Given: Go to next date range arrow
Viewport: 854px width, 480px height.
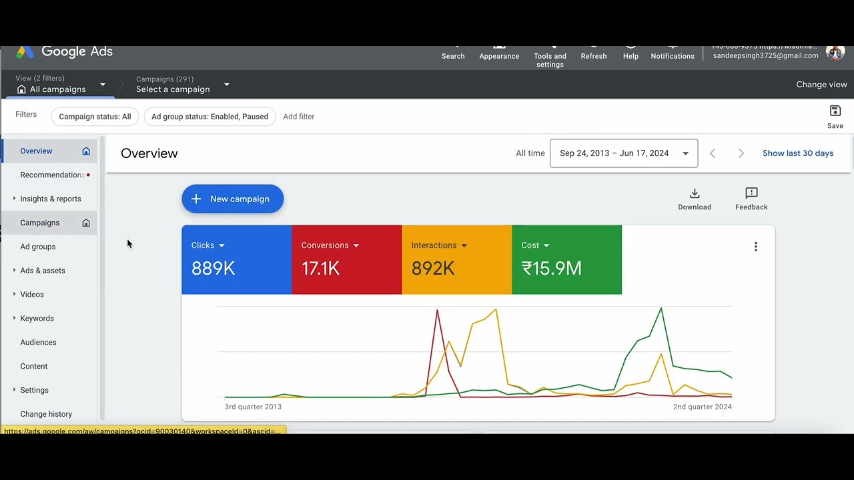Looking at the screenshot, I should (x=741, y=153).
